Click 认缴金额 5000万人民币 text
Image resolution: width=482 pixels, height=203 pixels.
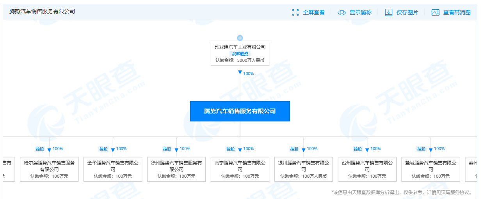(240, 60)
